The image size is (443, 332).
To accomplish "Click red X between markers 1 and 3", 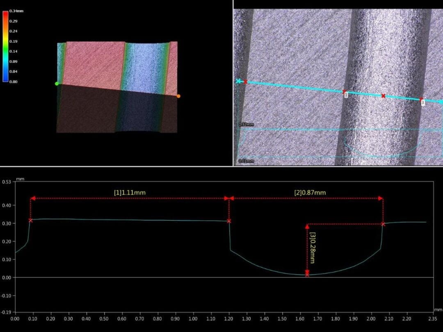I will click(x=383, y=96).
